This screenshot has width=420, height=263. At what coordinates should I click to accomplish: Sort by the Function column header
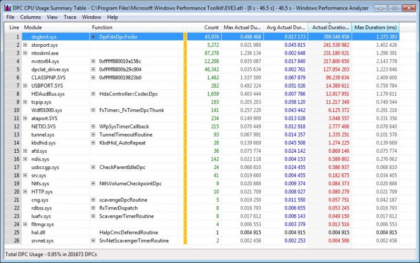[136, 27]
